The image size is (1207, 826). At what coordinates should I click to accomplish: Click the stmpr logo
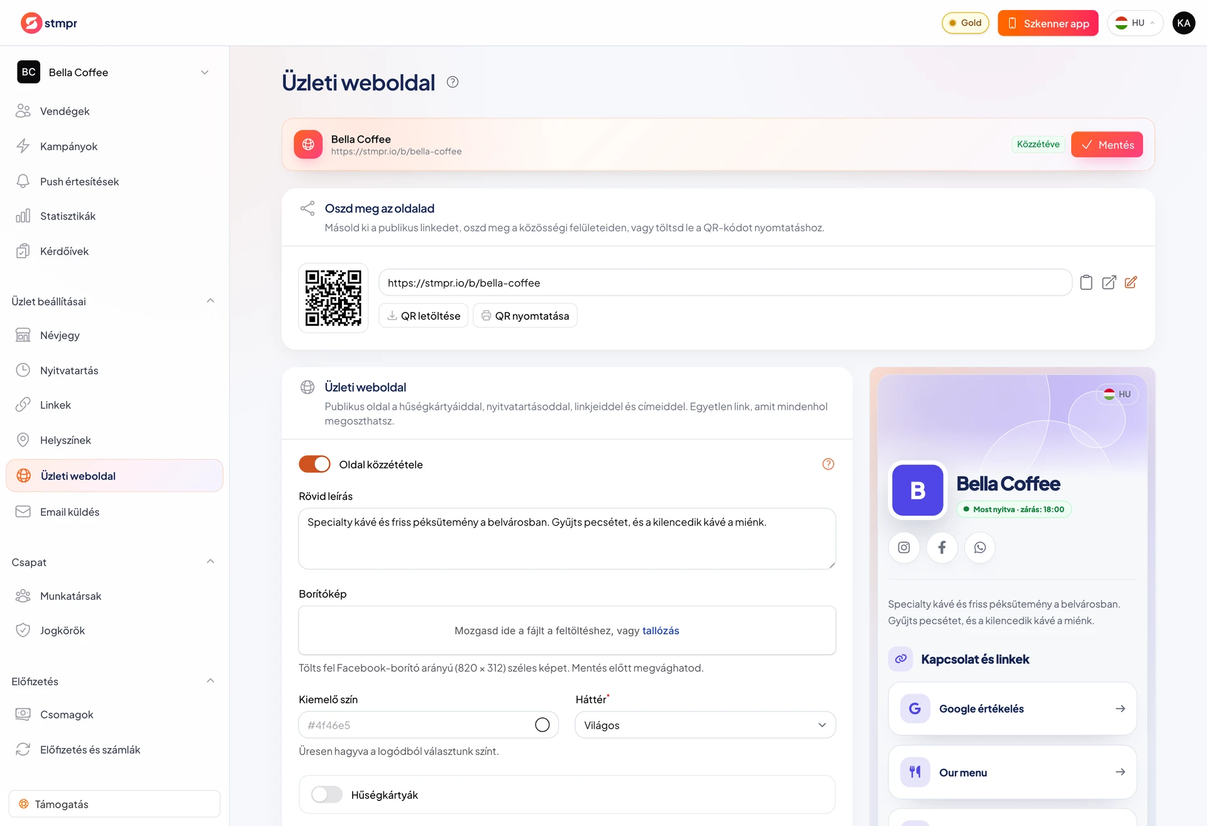coord(48,23)
